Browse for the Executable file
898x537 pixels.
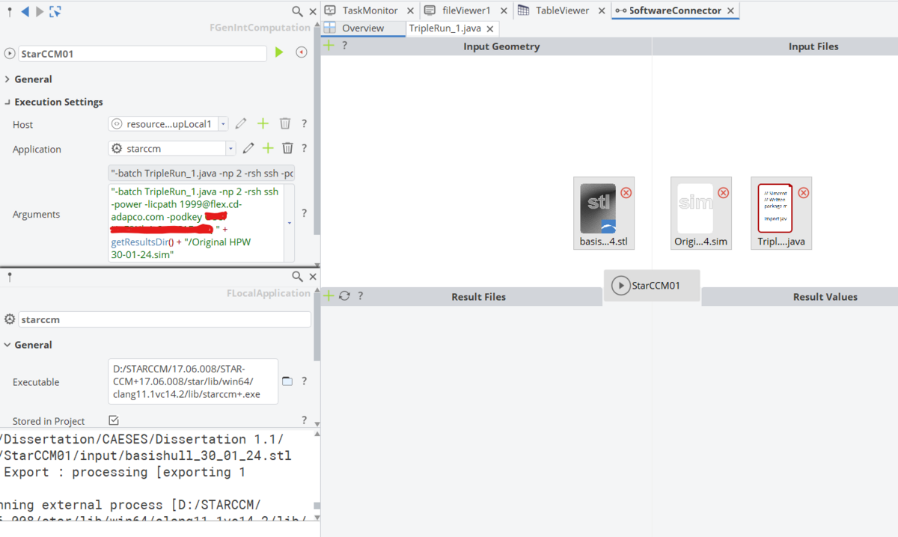tap(287, 381)
